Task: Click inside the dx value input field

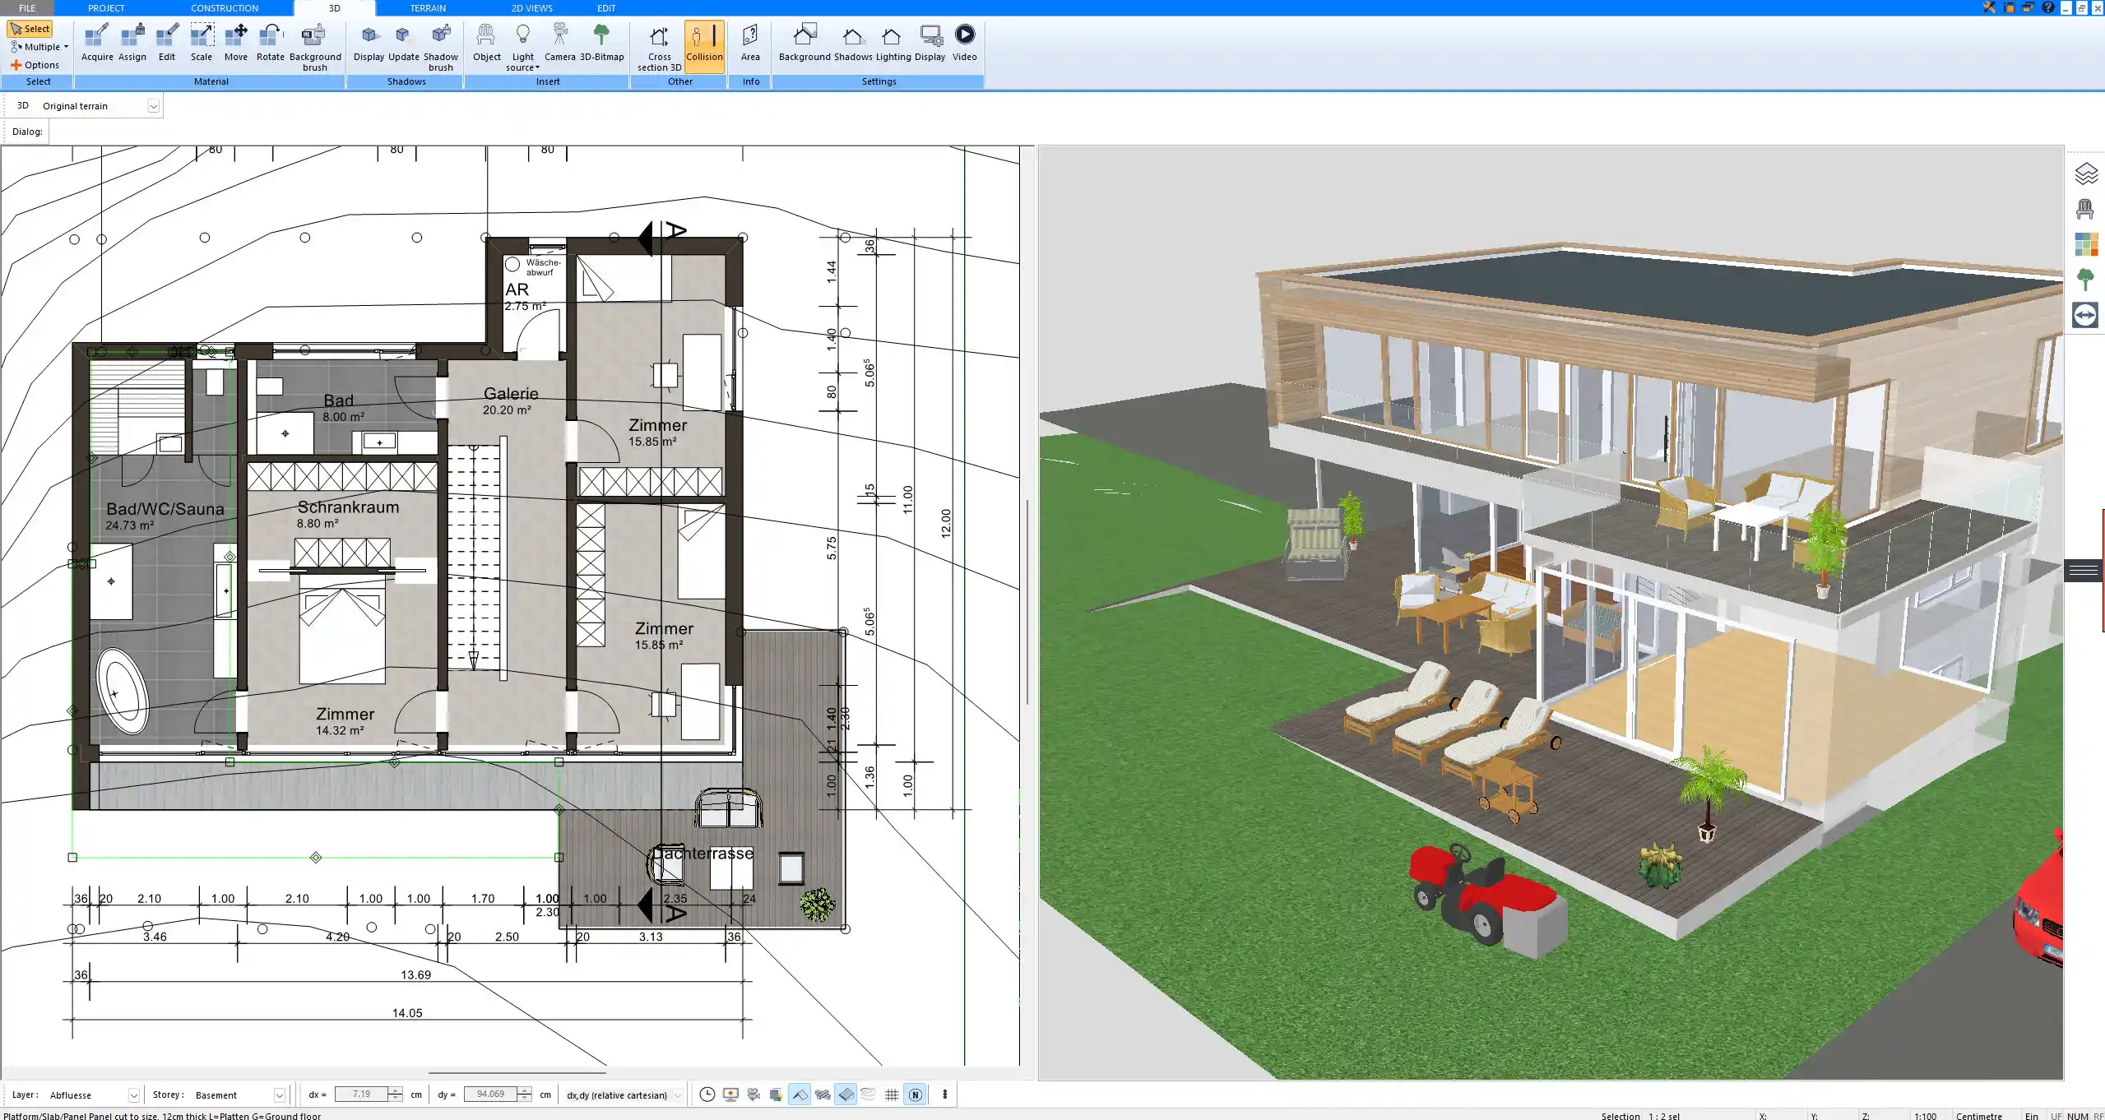Action: pyautogui.click(x=363, y=1095)
